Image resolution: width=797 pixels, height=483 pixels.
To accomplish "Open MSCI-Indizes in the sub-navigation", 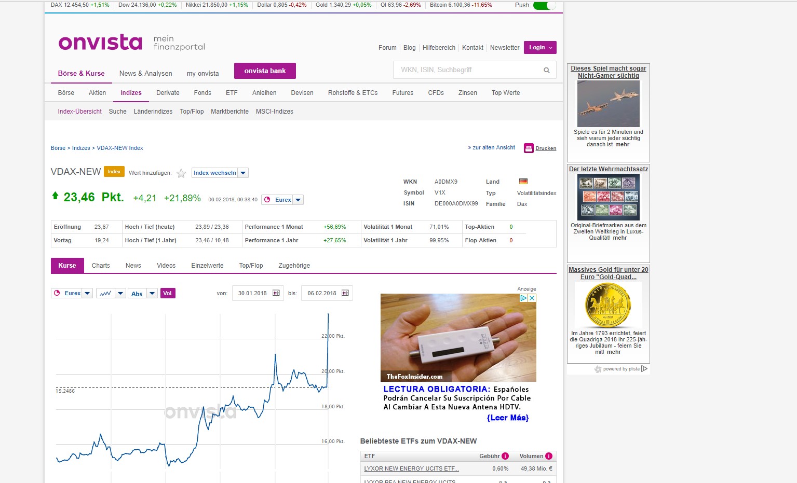I will (274, 112).
